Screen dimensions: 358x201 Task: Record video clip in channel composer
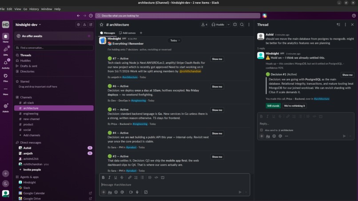(131, 192)
